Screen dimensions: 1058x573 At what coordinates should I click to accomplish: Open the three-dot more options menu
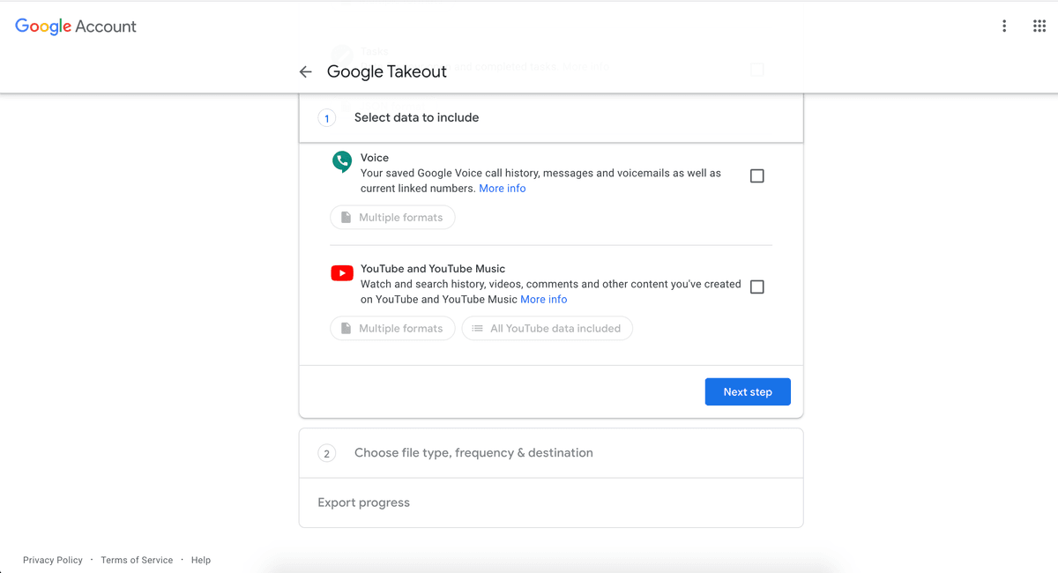(1003, 26)
